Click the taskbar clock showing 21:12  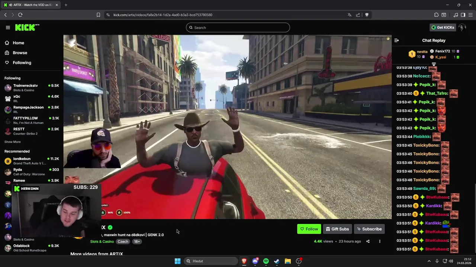[464, 261]
